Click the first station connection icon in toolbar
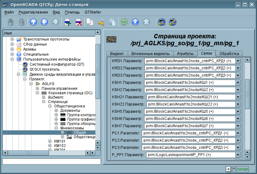Viewport: 257px width, 174px height. pyautogui.click(x=162, y=22)
